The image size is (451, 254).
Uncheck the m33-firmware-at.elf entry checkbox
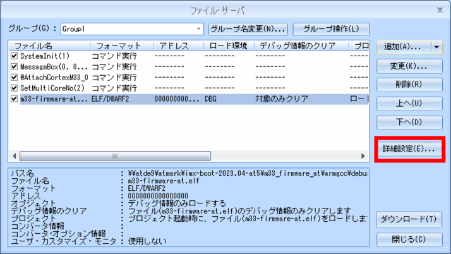[x=15, y=99]
